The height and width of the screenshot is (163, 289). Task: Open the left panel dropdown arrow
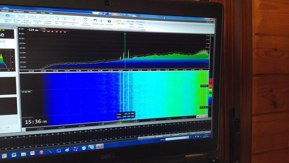pos(12,28)
